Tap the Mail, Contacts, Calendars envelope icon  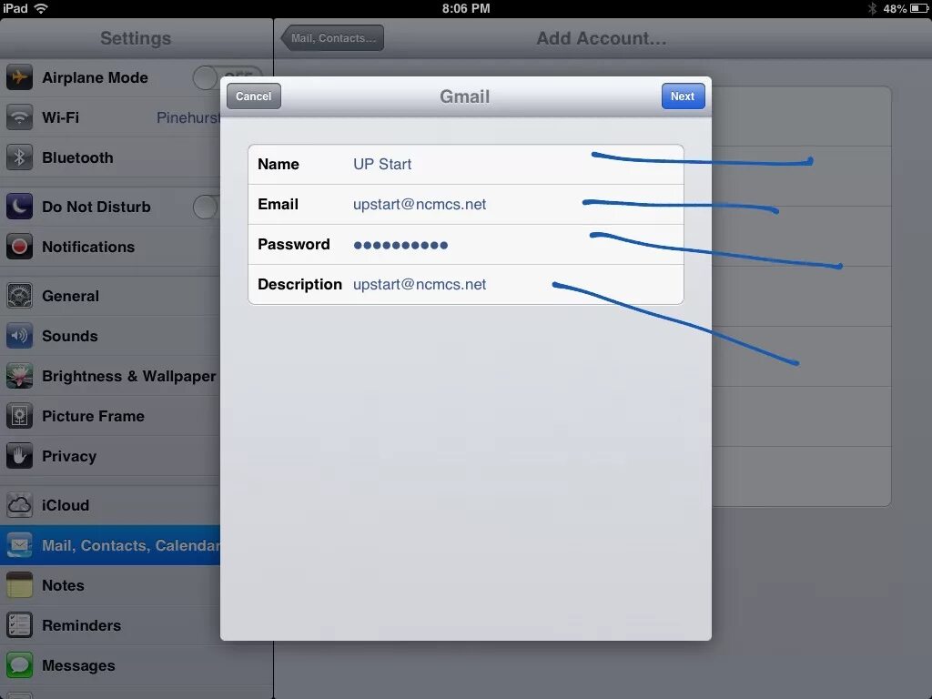pyautogui.click(x=19, y=545)
